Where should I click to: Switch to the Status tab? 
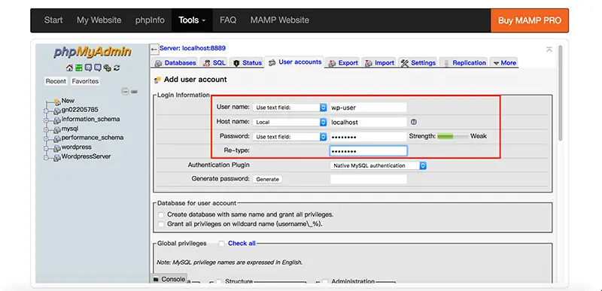[x=248, y=63]
